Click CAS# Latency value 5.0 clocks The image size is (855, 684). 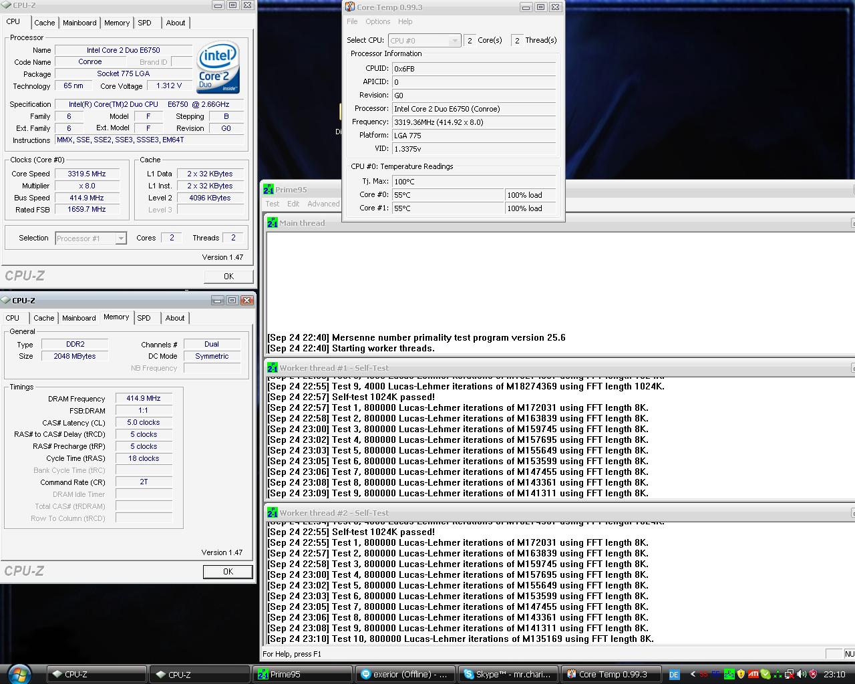click(x=144, y=422)
